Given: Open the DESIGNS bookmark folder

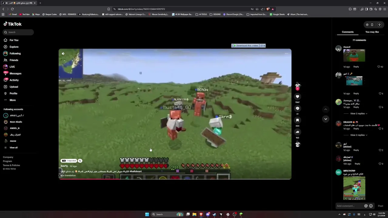Looking at the screenshot, I should [x=215, y=14].
